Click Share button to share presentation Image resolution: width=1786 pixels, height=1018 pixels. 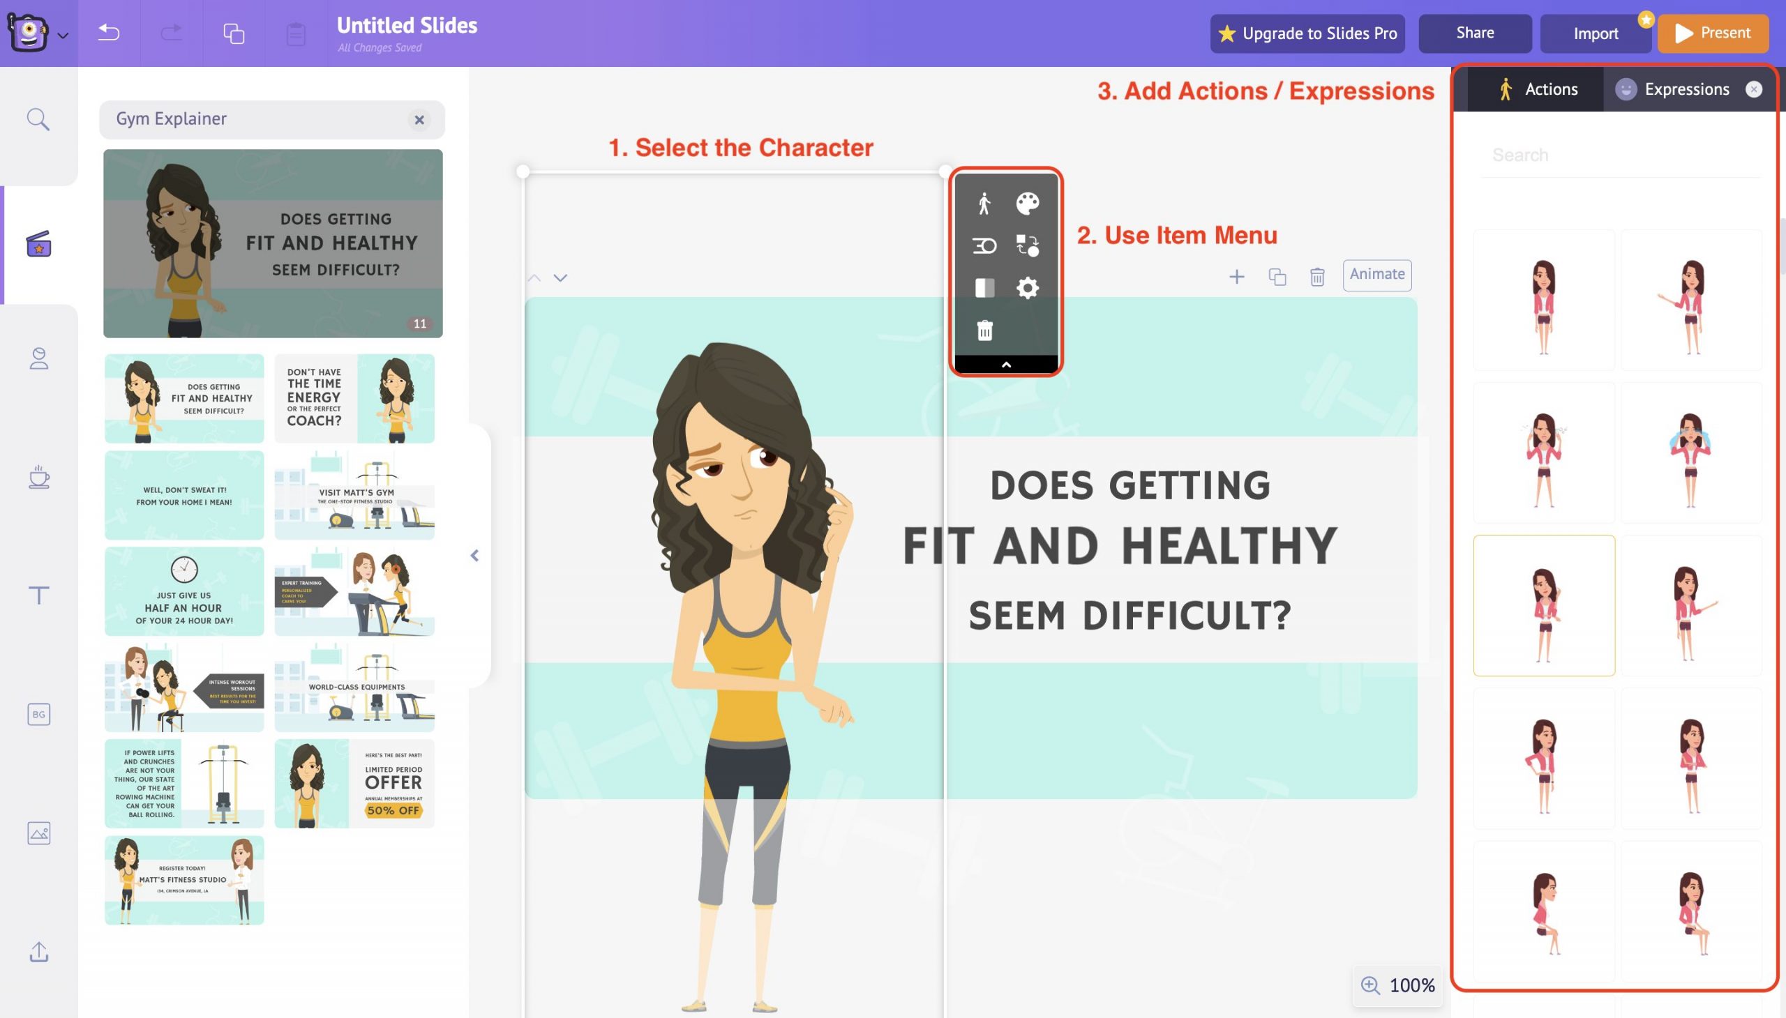pyautogui.click(x=1474, y=33)
